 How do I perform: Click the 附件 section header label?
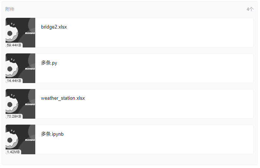point(10,9)
